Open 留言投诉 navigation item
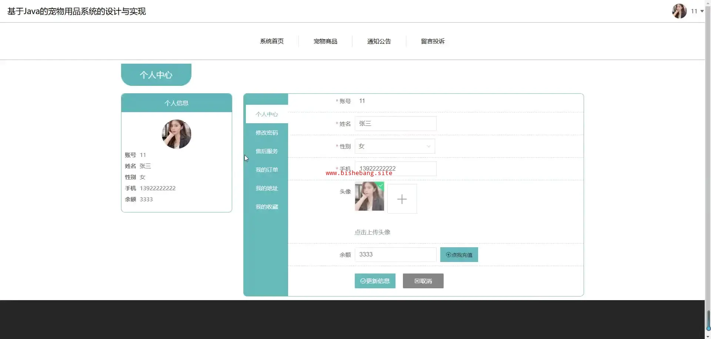 pos(433,41)
